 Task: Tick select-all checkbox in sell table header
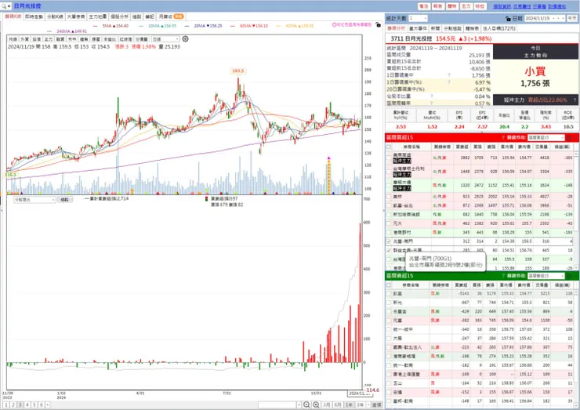click(389, 285)
